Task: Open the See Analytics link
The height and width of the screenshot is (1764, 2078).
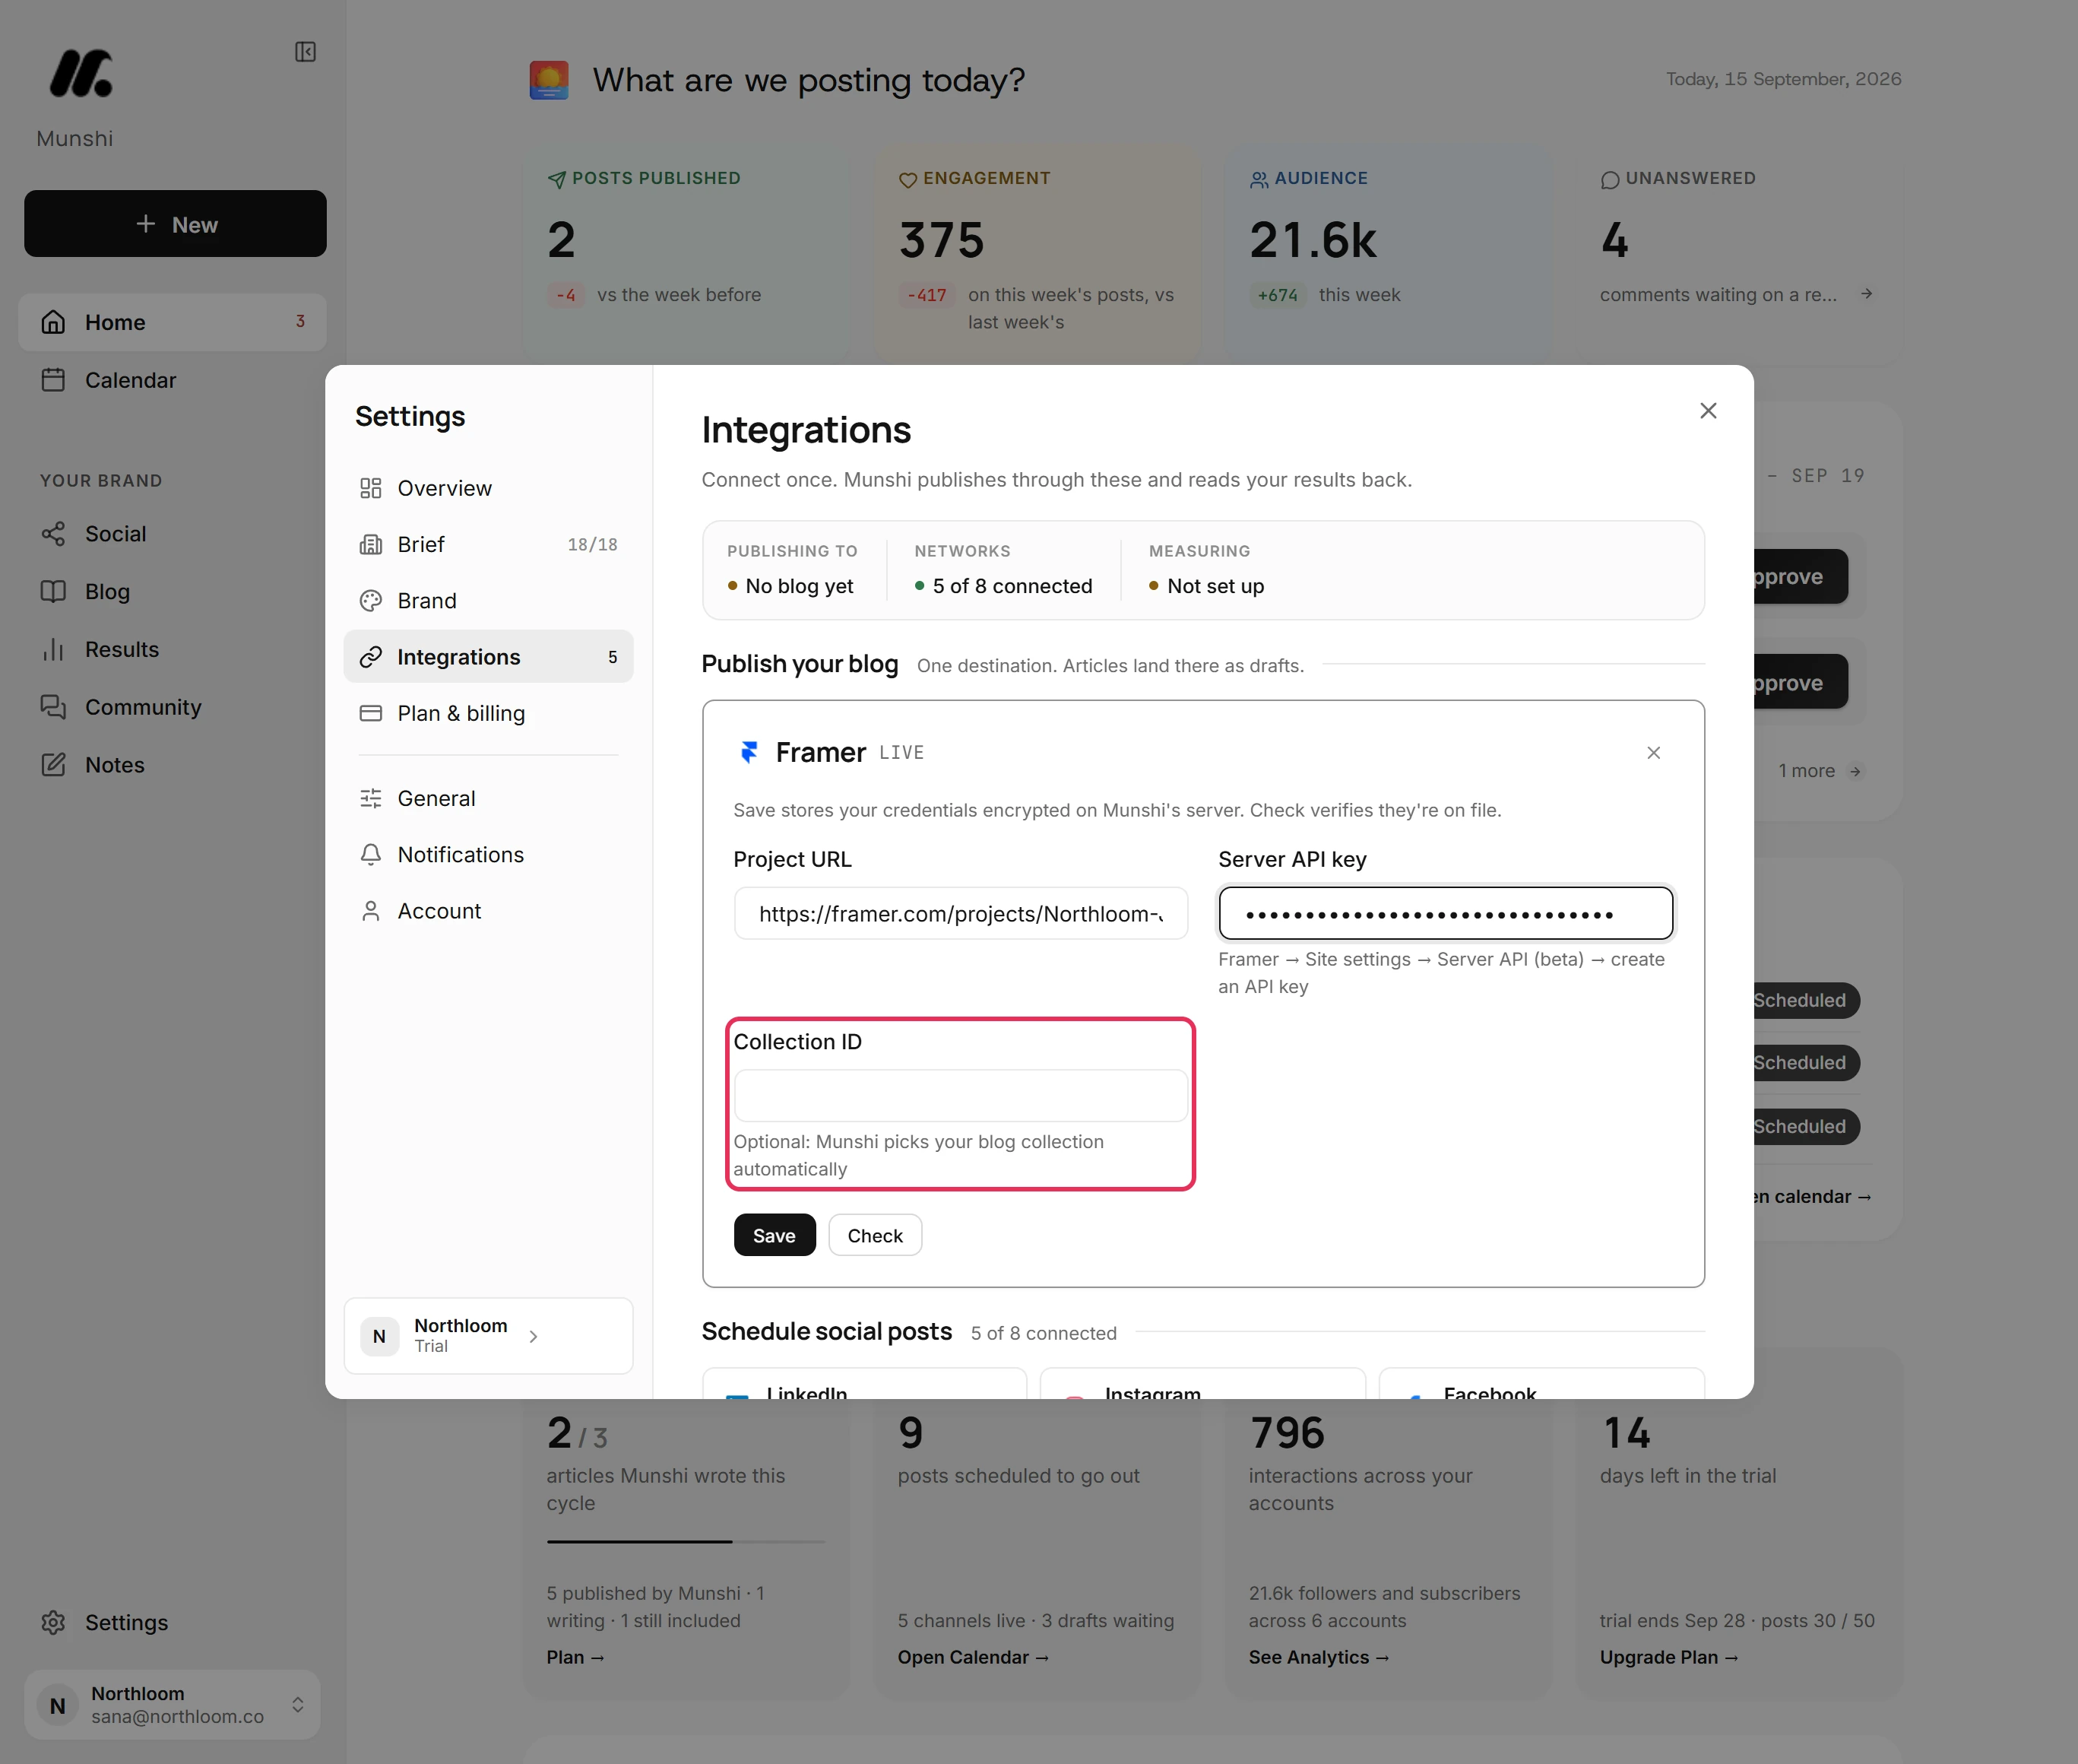Action: [x=1319, y=1657]
